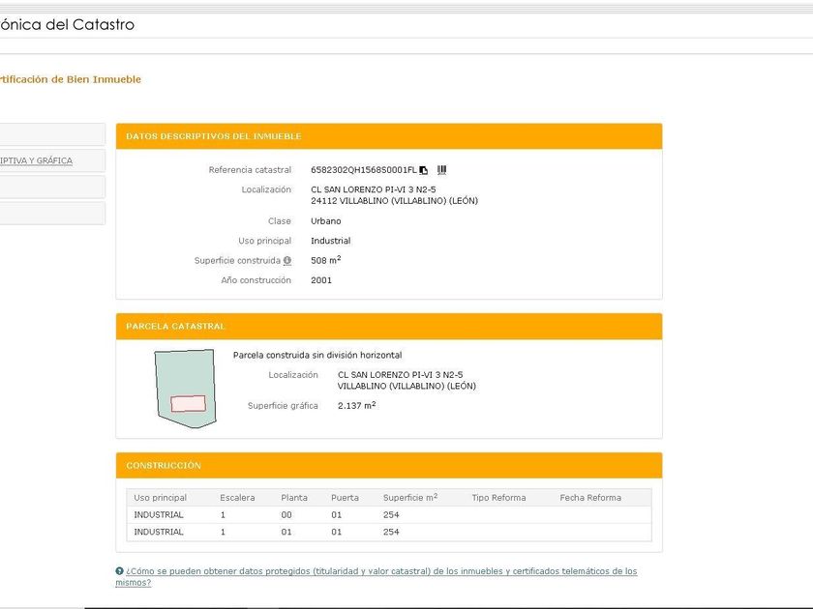Click the info icon next to Superficie construida
813x609 pixels.
[287, 261]
